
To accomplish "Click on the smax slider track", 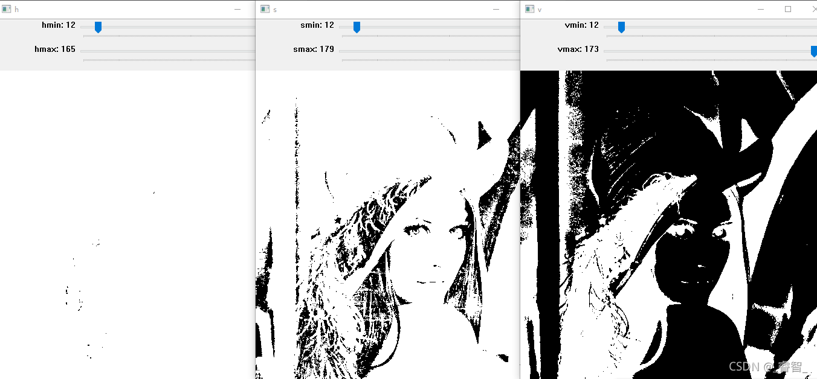I will click(428, 51).
